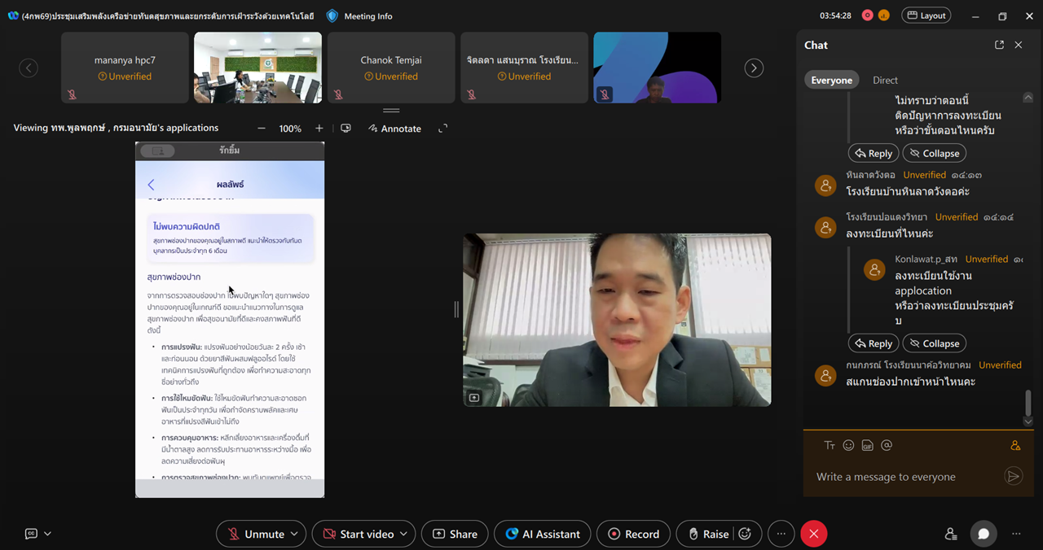The width and height of the screenshot is (1043, 550).
Task: Pop out the Chat panel
Action: click(999, 46)
